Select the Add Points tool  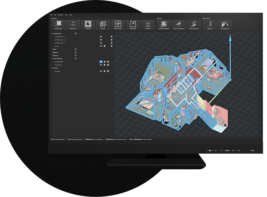coord(73,25)
